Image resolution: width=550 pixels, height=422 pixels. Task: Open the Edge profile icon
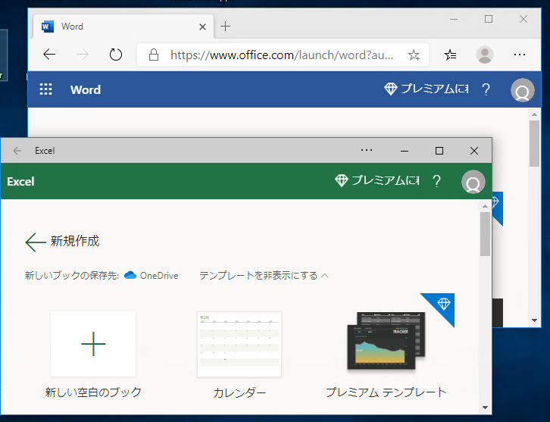[484, 55]
